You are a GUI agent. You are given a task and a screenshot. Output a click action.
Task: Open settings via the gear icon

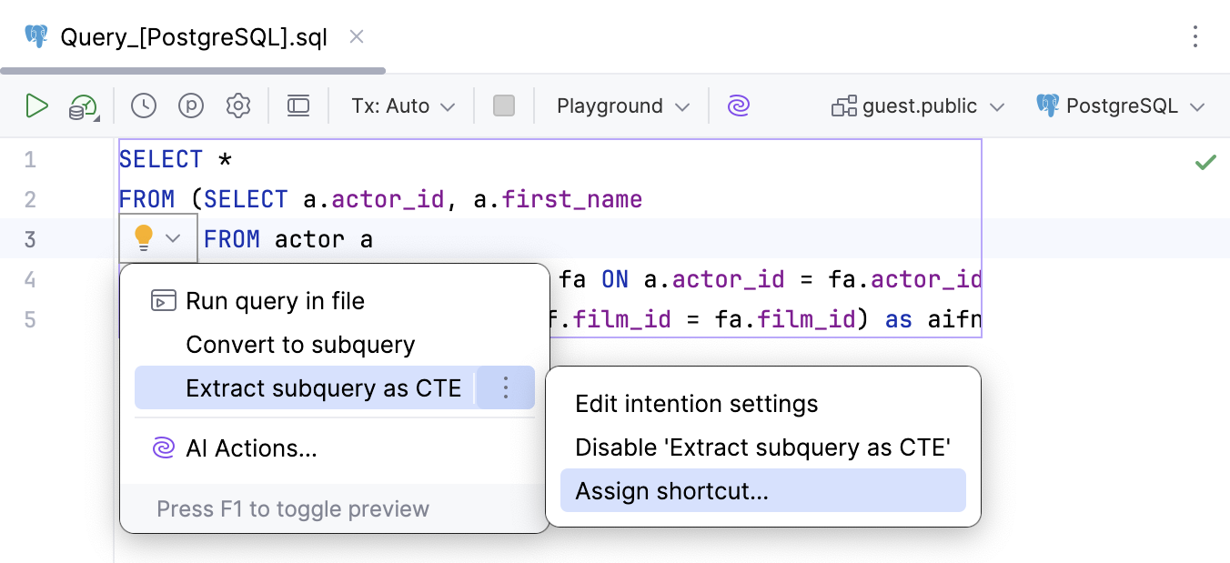pos(238,106)
